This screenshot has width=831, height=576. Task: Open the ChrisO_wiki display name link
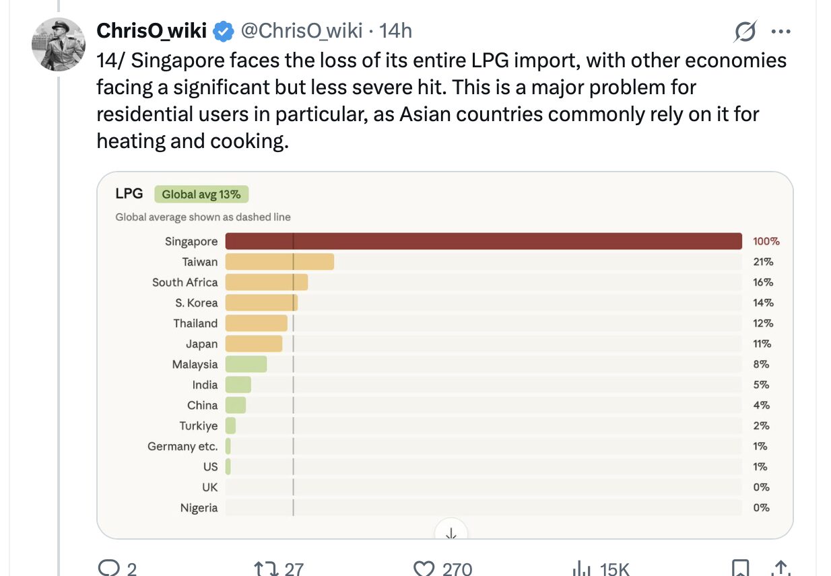pos(152,30)
